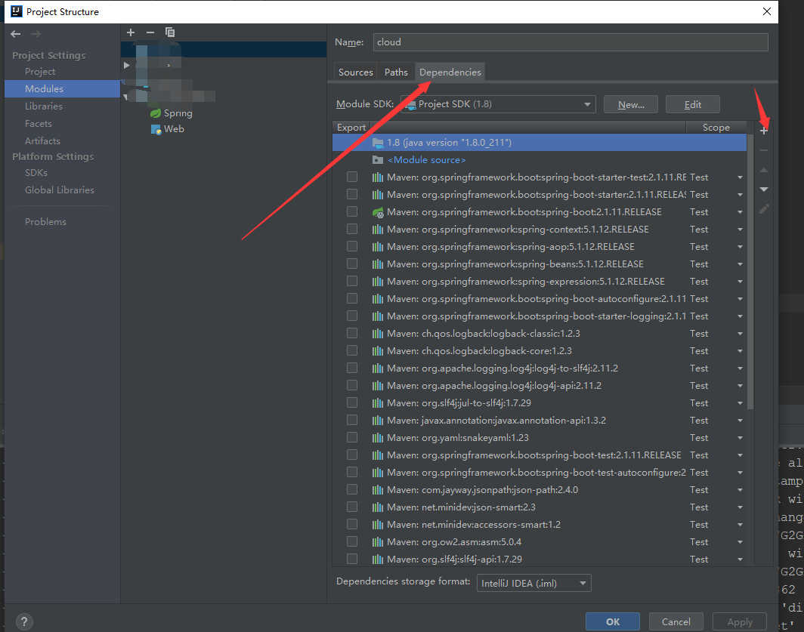804x632 pixels.
Task: Open Artifacts in Project Settings
Action: [x=42, y=141]
